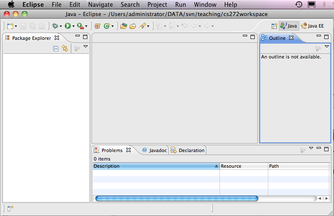Open the Run configurations dropdown arrow
The width and height of the screenshot is (334, 216).
[73, 26]
